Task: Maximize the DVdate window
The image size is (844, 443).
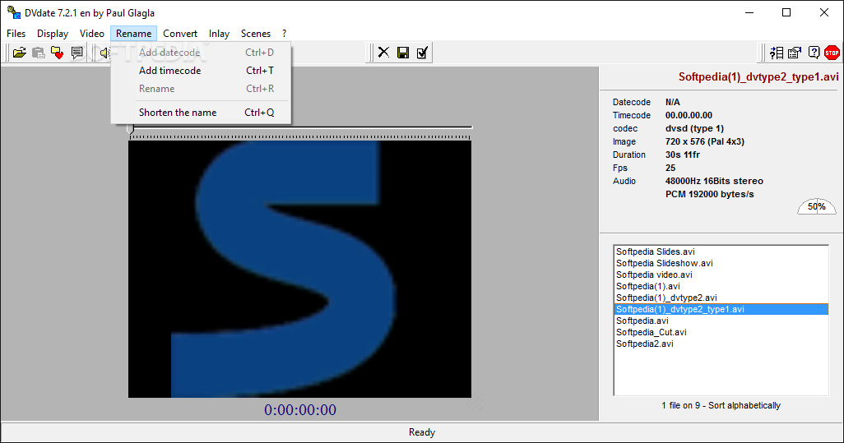Action: click(x=786, y=12)
